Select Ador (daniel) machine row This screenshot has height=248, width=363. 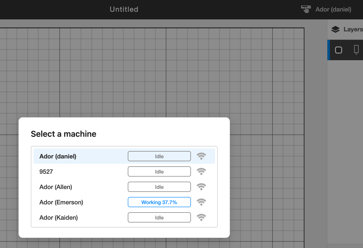pyautogui.click(x=124, y=156)
